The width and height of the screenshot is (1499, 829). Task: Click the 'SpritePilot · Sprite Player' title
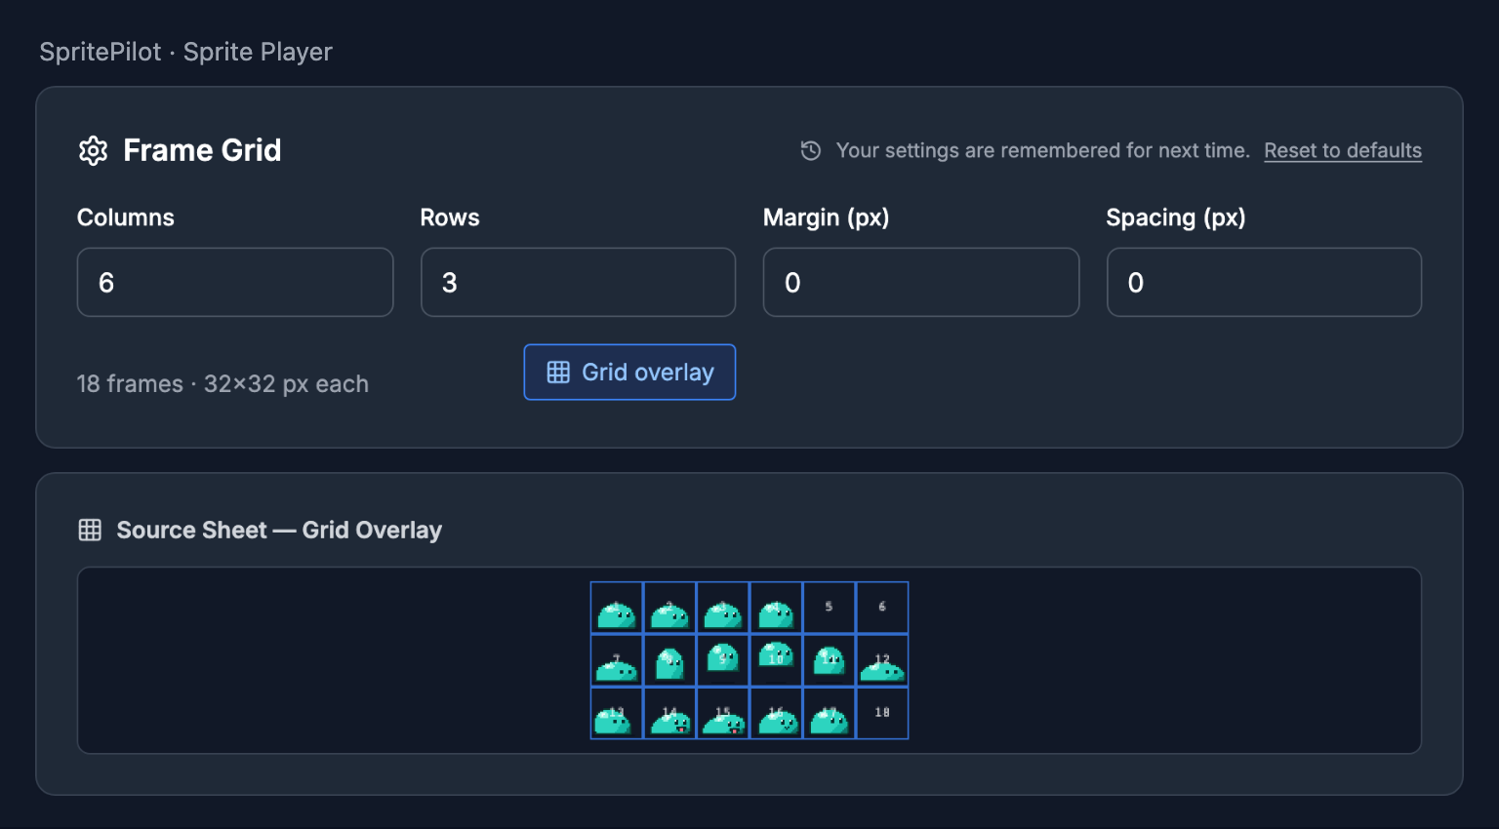click(185, 52)
